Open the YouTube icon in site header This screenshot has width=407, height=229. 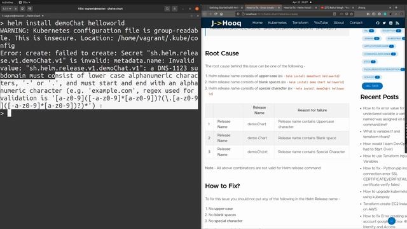[390, 23]
